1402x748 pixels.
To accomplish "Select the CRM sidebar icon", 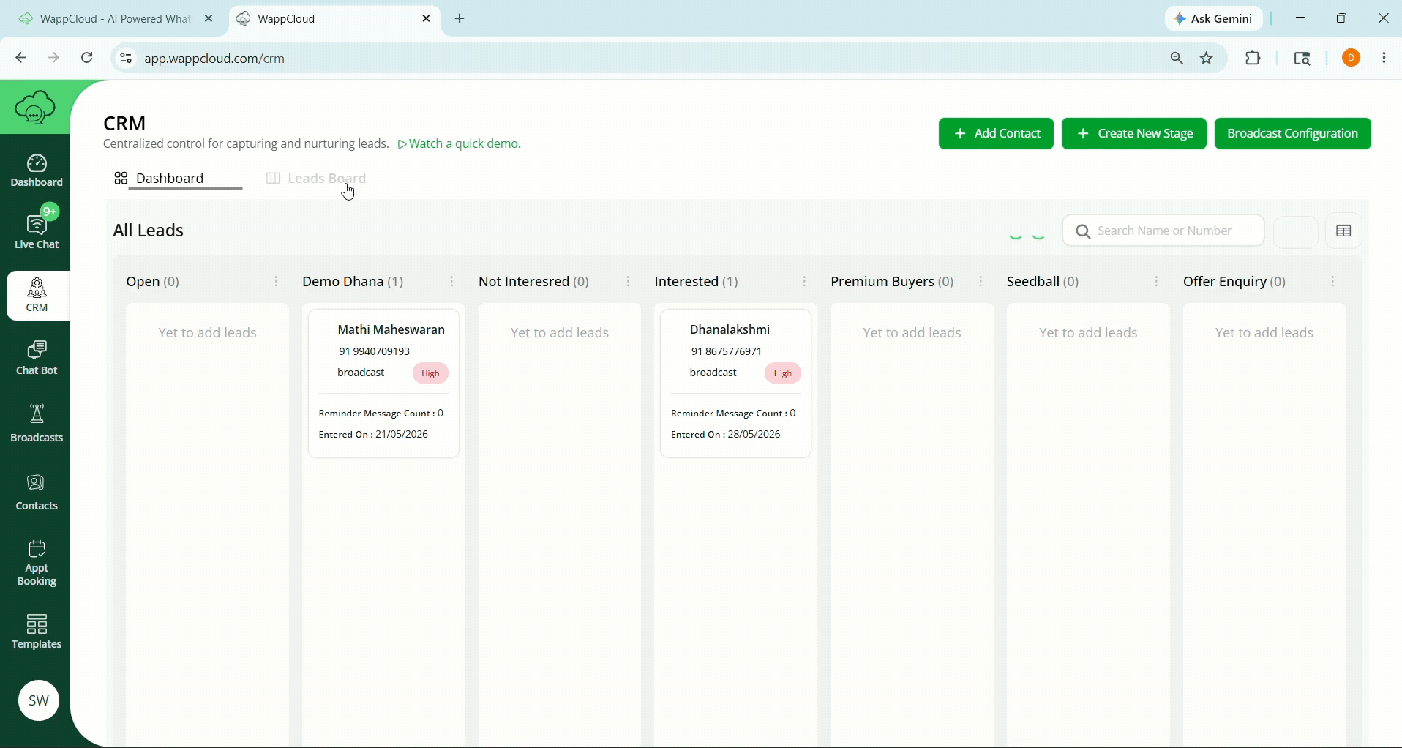I will (x=37, y=296).
